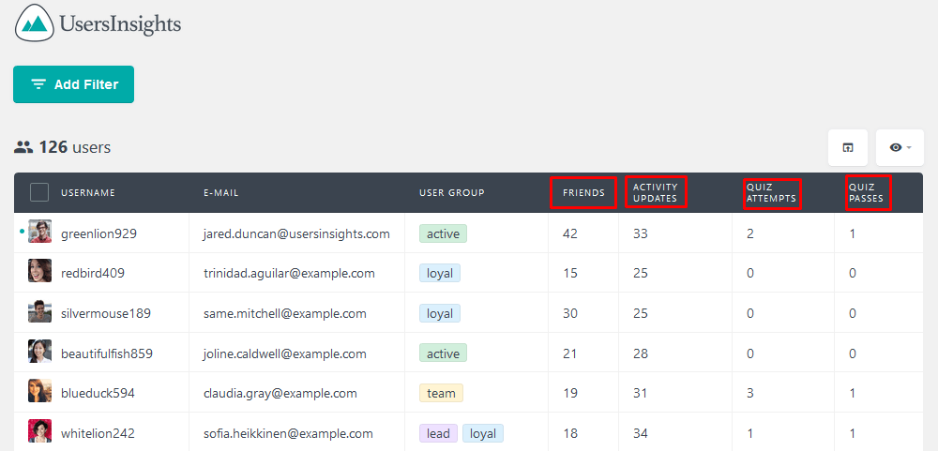Click friends value 42 for greenlion929
This screenshot has width=938, height=451.
tap(570, 233)
